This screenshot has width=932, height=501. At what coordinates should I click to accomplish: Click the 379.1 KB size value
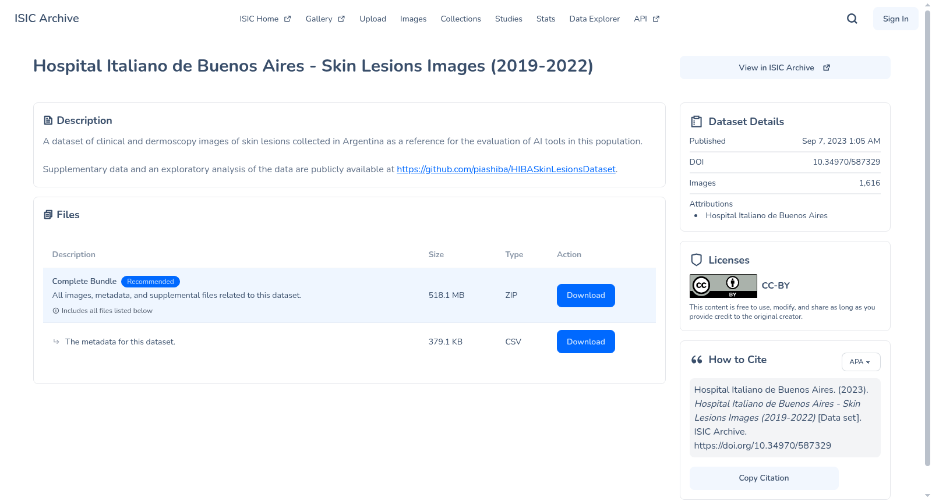446,342
